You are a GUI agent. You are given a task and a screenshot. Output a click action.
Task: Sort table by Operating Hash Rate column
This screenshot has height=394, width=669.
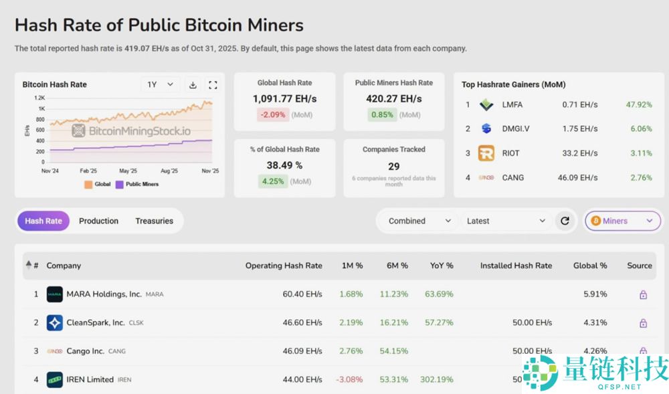click(x=284, y=266)
